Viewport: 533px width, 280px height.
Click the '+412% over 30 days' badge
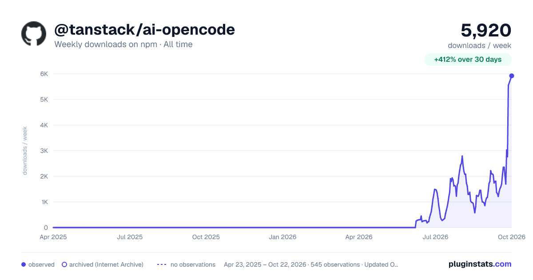468,60
